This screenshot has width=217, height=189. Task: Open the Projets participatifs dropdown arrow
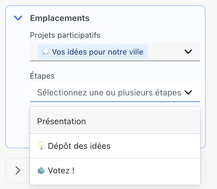tap(188, 52)
